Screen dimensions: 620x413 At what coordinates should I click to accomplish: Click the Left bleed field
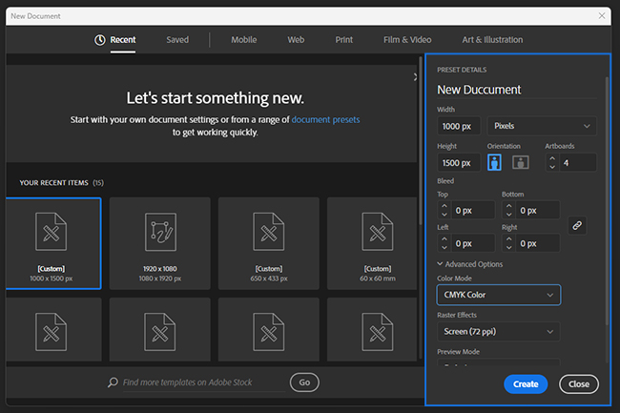point(473,243)
